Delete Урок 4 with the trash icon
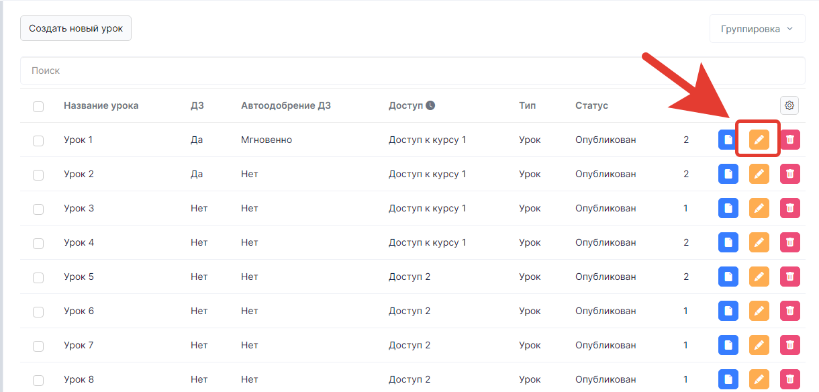The image size is (819, 392). 790,242
